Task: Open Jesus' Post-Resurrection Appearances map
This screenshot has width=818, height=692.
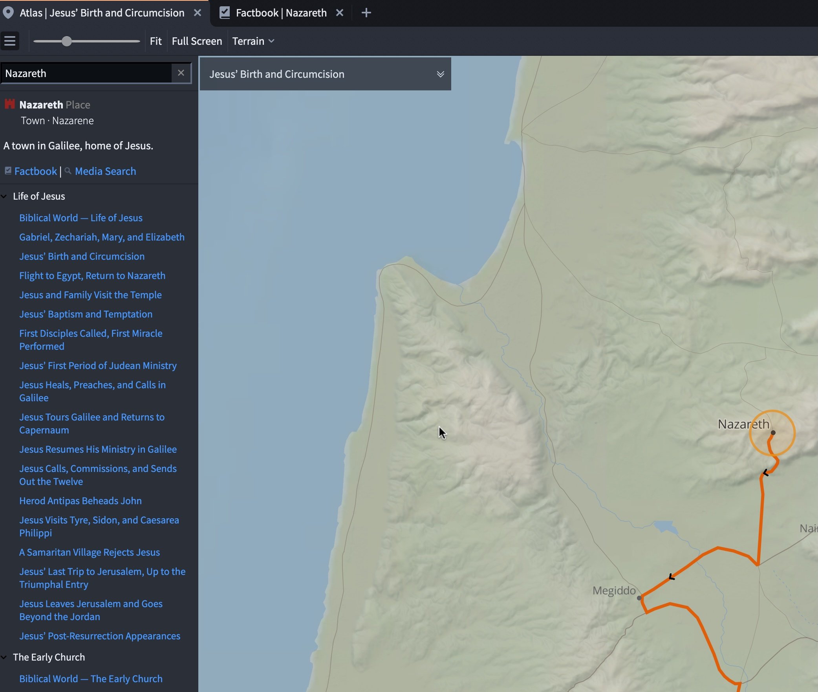Action: (100, 636)
